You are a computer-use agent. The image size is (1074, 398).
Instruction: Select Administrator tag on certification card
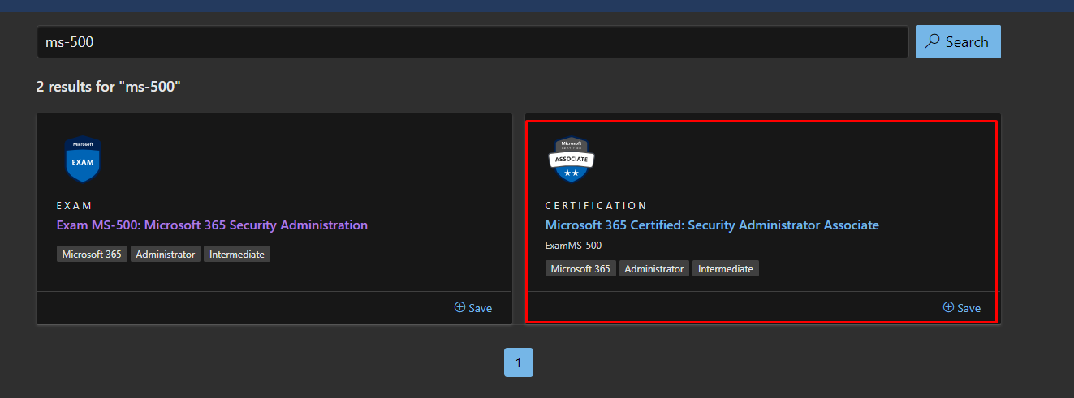pyautogui.click(x=654, y=268)
